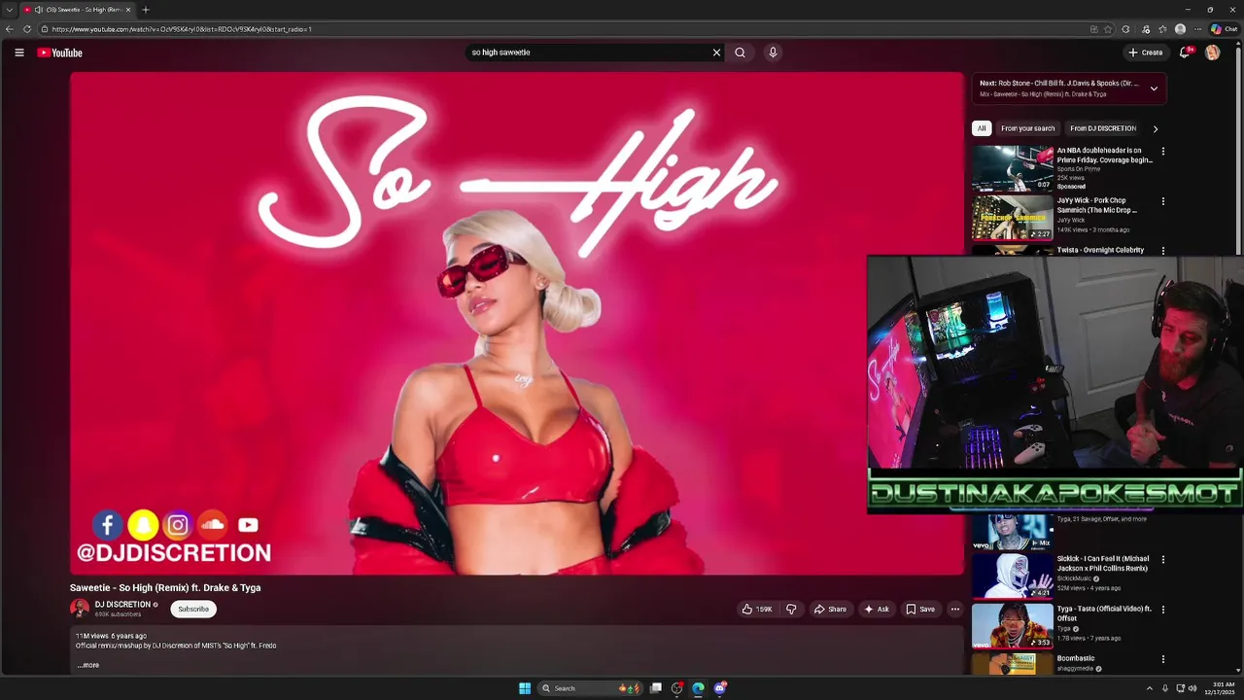
Task: Open options for Sickick I Can Feel It
Action: (x=1162, y=560)
